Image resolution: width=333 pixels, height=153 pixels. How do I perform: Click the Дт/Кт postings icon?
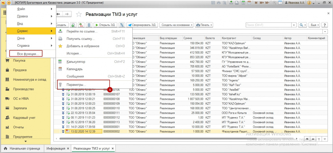coord(81,25)
